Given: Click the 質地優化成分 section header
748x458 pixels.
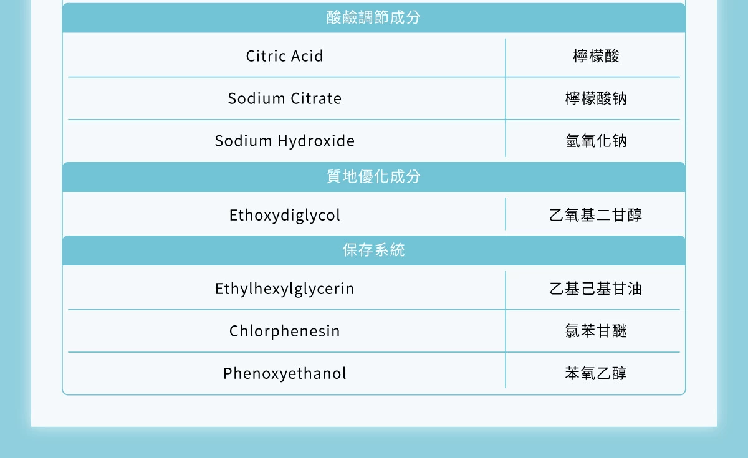Looking at the screenshot, I should pos(374,177).
